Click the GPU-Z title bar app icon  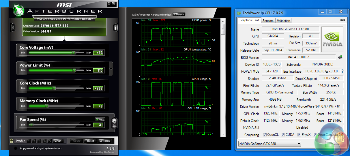tap(239, 13)
